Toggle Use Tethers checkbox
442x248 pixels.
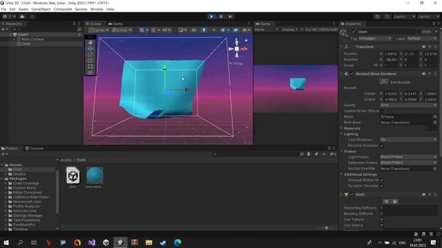click(382, 219)
